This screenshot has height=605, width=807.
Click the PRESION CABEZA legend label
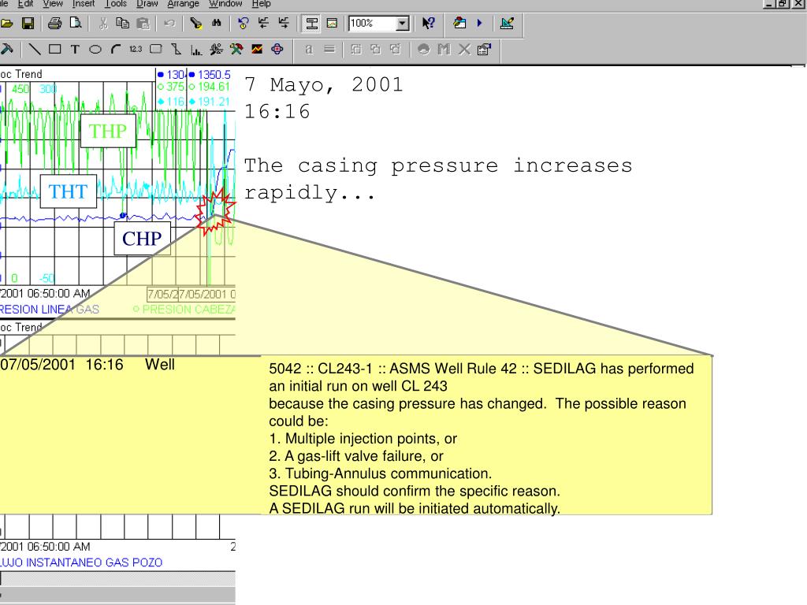(x=188, y=309)
